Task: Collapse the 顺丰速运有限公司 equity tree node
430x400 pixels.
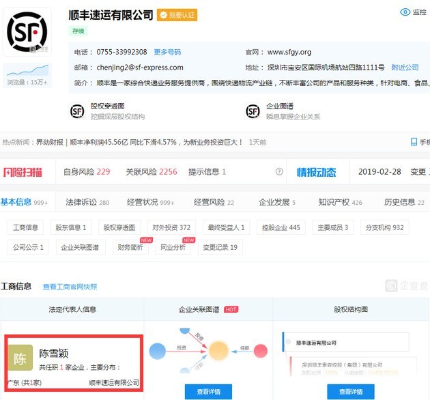Action: click(x=288, y=342)
